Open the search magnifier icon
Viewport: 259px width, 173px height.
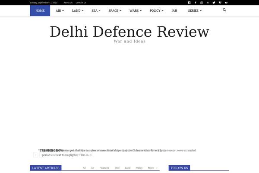tap(224, 10)
